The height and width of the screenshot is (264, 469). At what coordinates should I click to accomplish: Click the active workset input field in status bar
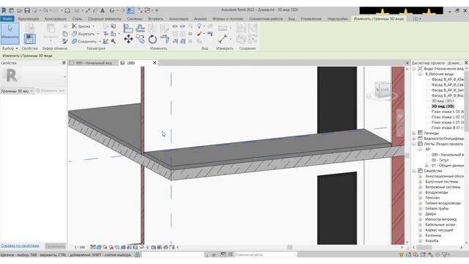coord(173,254)
